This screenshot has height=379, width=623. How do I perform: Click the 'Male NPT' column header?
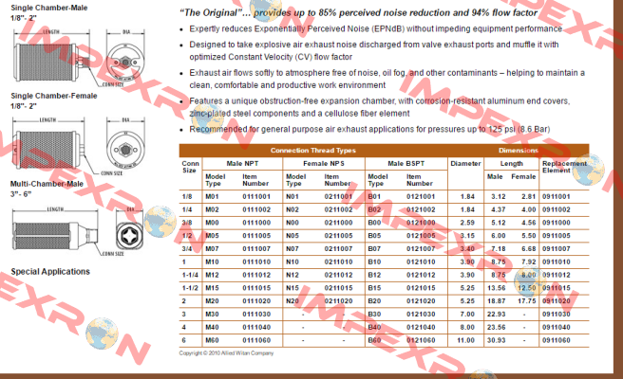242,163
